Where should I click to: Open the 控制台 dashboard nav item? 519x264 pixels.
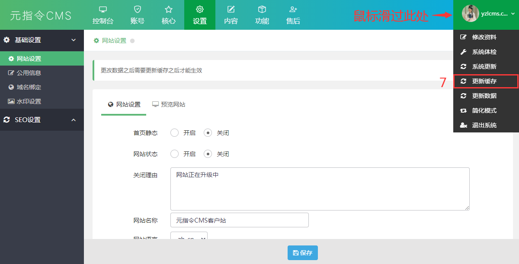[103, 15]
